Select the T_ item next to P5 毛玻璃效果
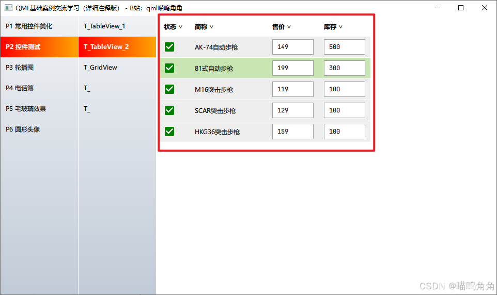The width and height of the screenshot is (497, 295). [117, 109]
